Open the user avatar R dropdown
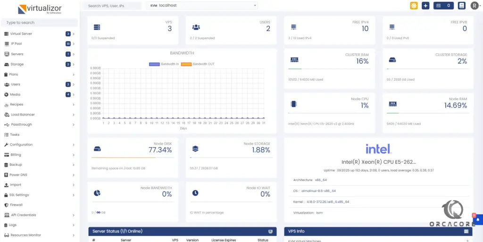This screenshot has height=242, width=483. 475,6
